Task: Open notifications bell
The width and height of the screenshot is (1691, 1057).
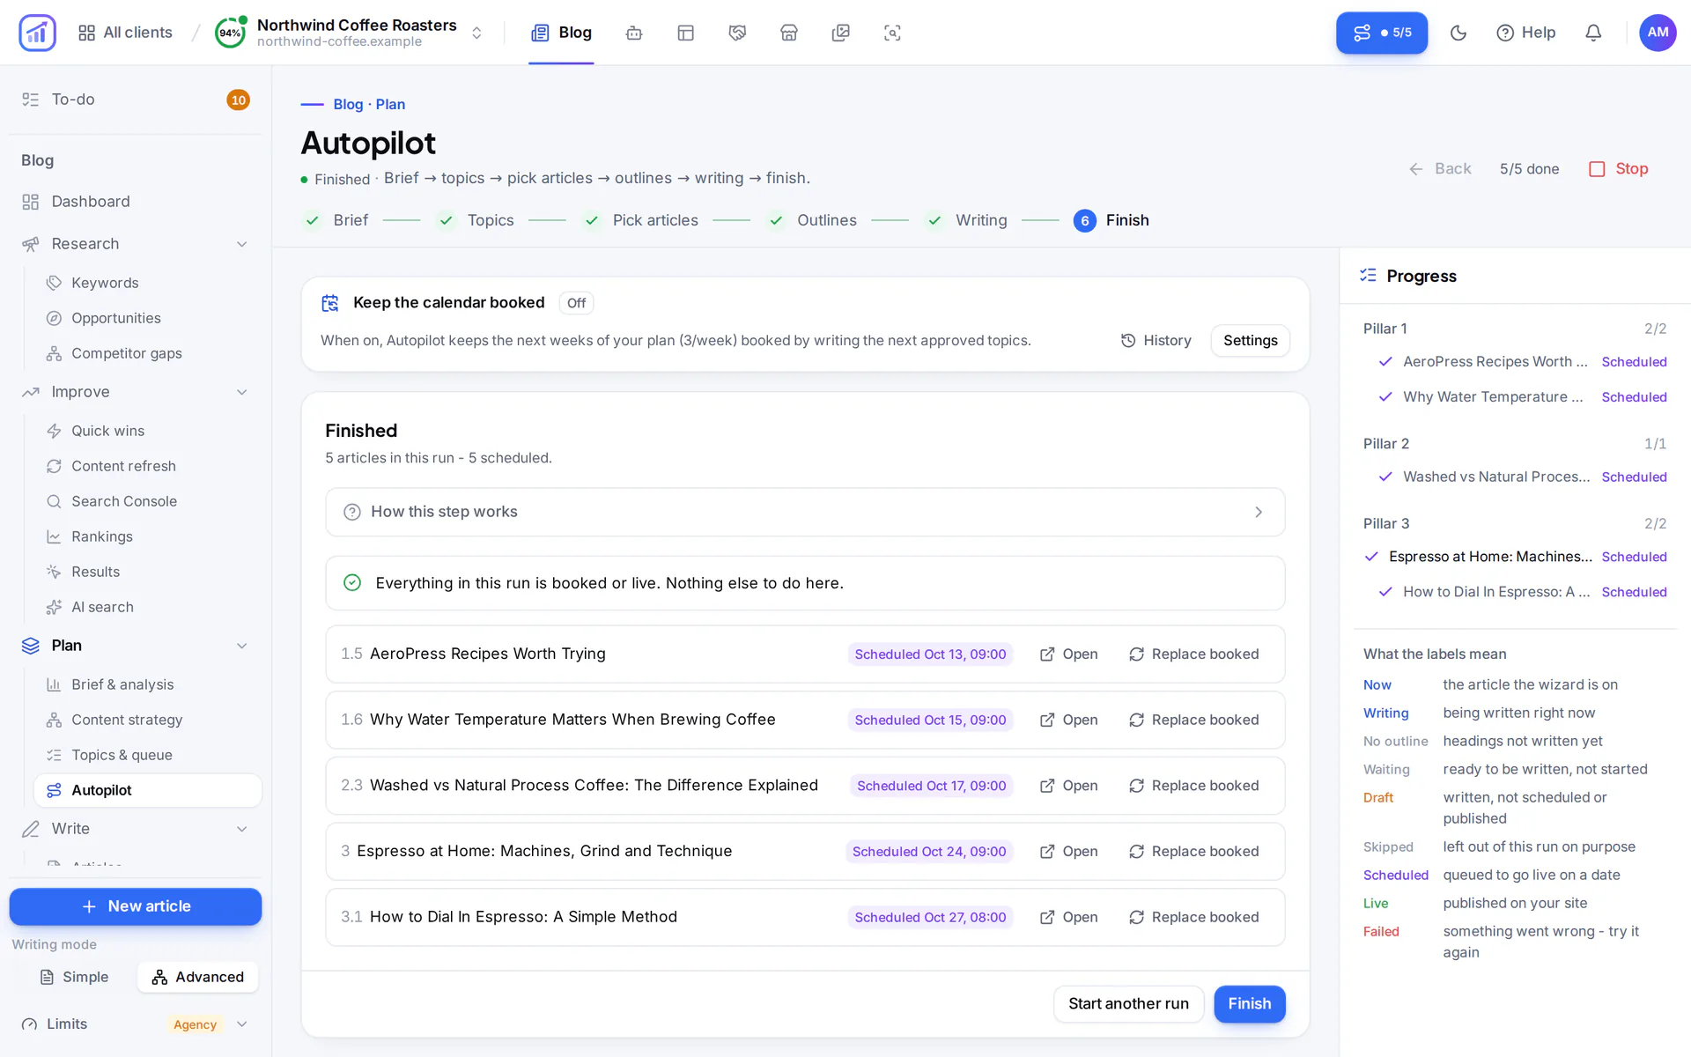Action: point(1593,33)
